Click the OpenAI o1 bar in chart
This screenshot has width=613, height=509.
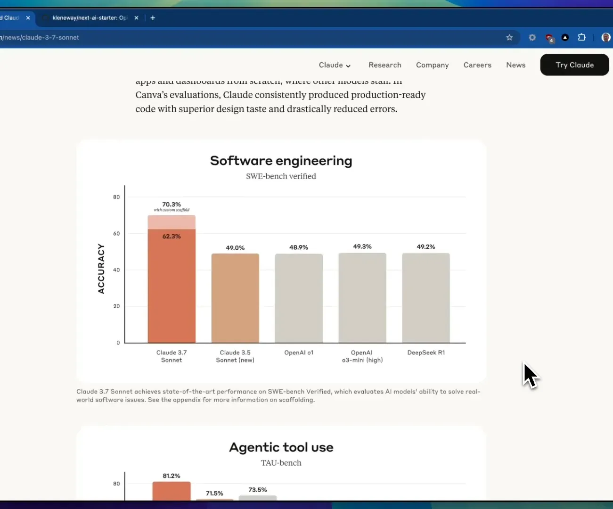coord(299,298)
